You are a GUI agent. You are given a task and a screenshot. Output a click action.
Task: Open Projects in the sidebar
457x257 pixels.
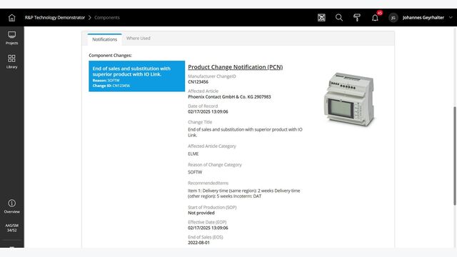tap(11, 38)
